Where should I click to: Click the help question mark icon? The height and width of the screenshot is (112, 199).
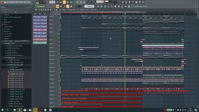click(x=133, y=2)
